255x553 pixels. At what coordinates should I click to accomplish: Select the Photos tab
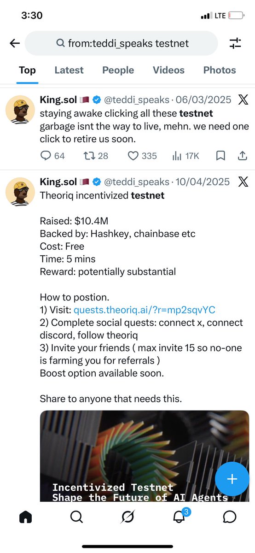tap(220, 70)
